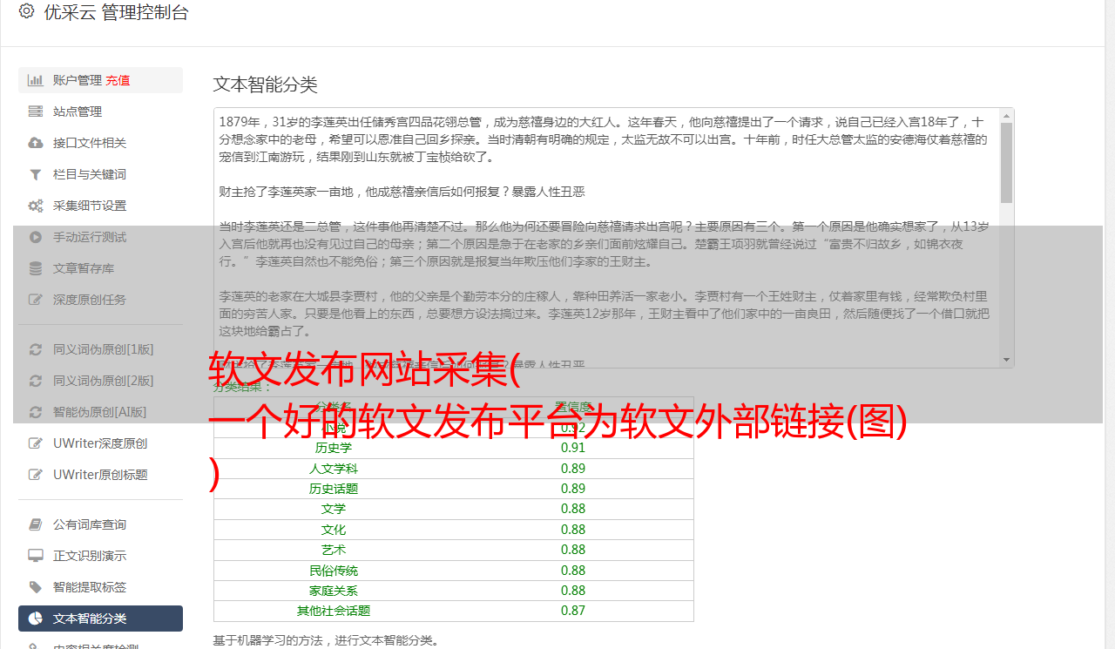The image size is (1115, 649).
Task: Select the 正文识别演示 sidebar label
Action: coord(90,556)
